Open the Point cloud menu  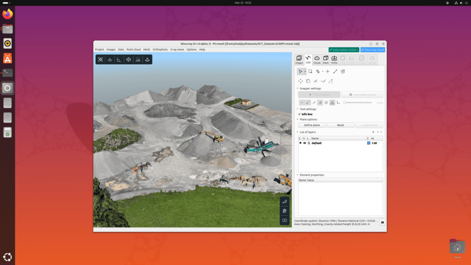(x=133, y=49)
